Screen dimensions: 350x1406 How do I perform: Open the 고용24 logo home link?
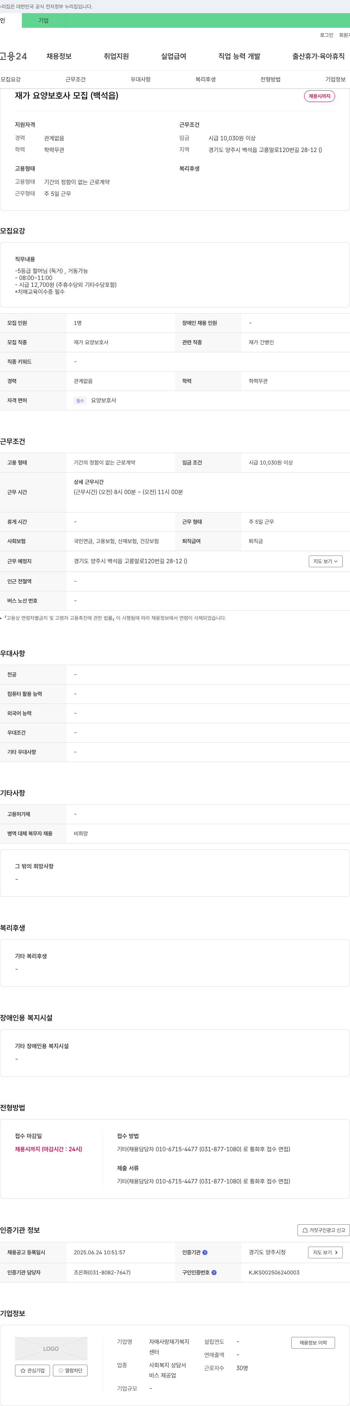point(13,56)
